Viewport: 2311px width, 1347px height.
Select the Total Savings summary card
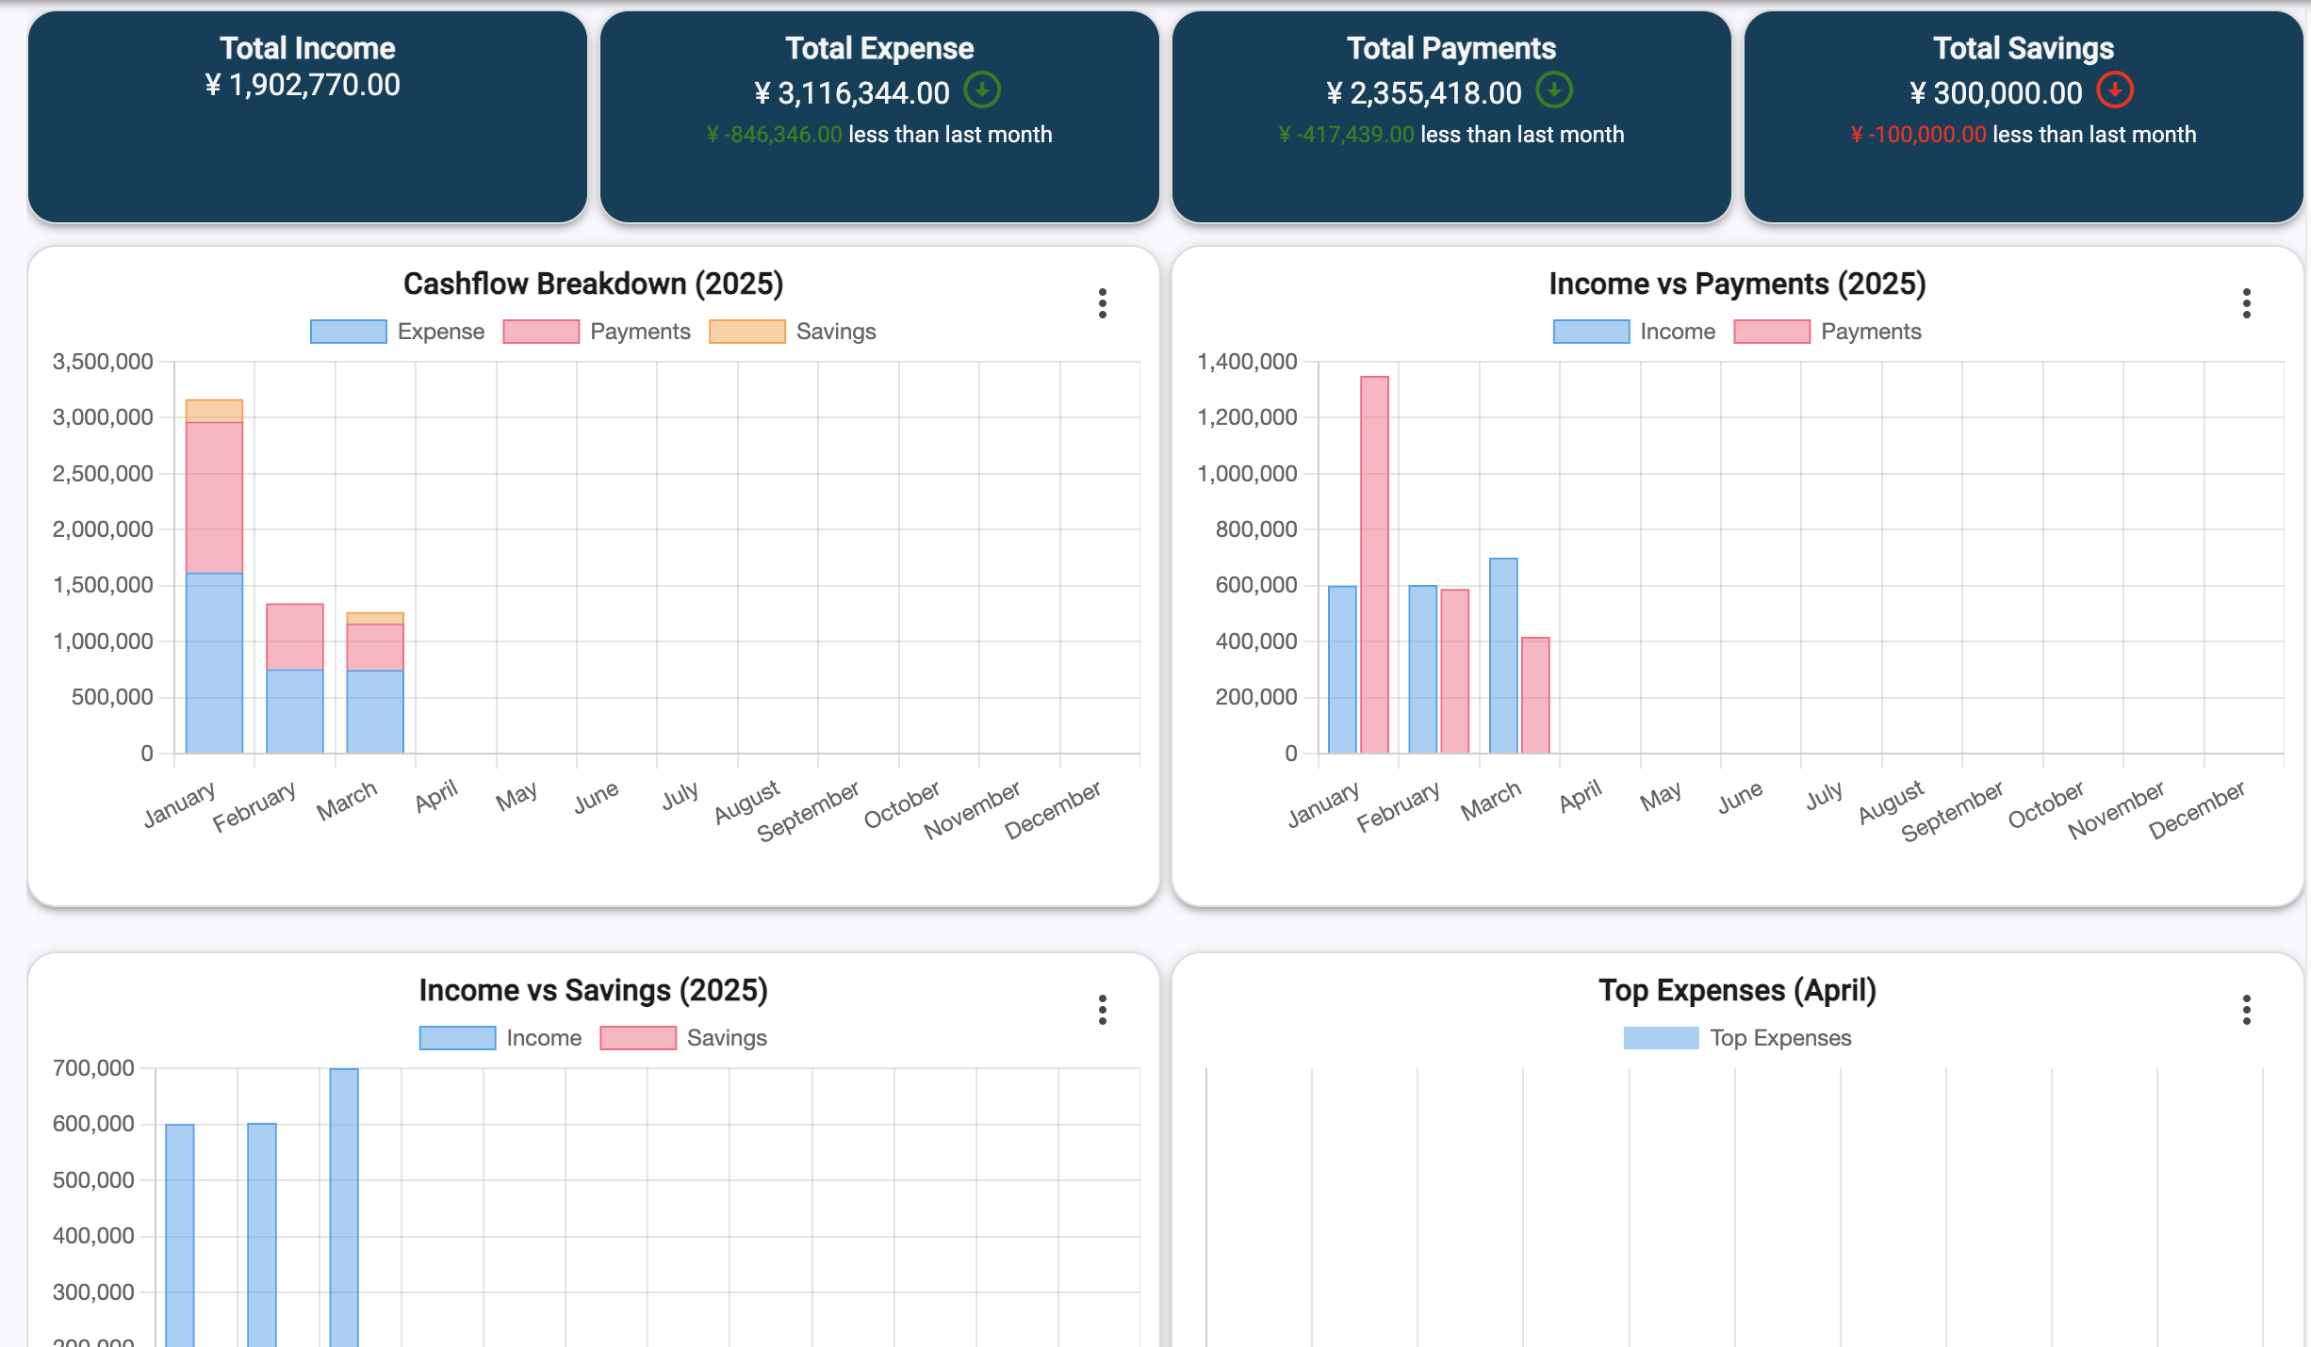coord(2024,117)
